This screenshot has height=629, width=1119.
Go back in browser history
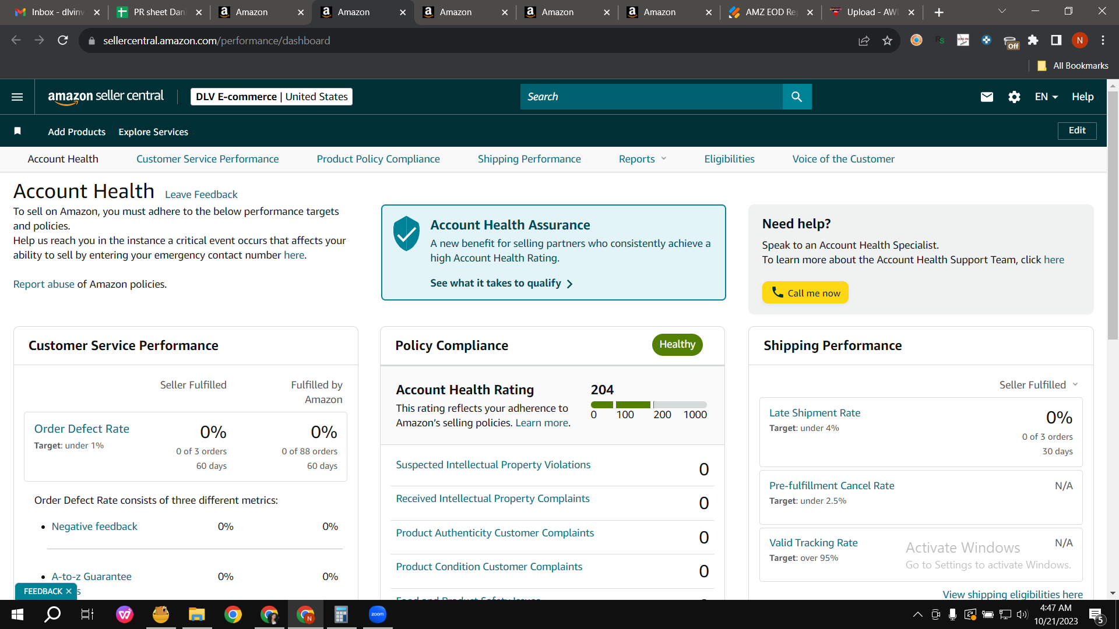click(x=16, y=40)
